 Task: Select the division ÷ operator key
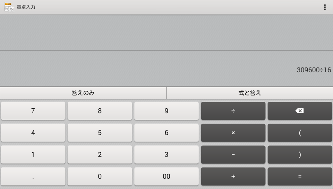233,111
